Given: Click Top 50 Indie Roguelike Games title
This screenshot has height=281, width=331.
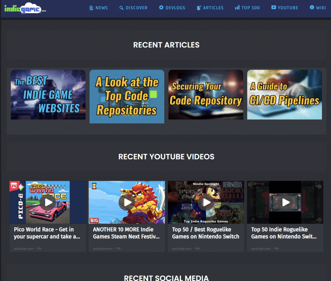Looking at the screenshot, I should 284,233.
